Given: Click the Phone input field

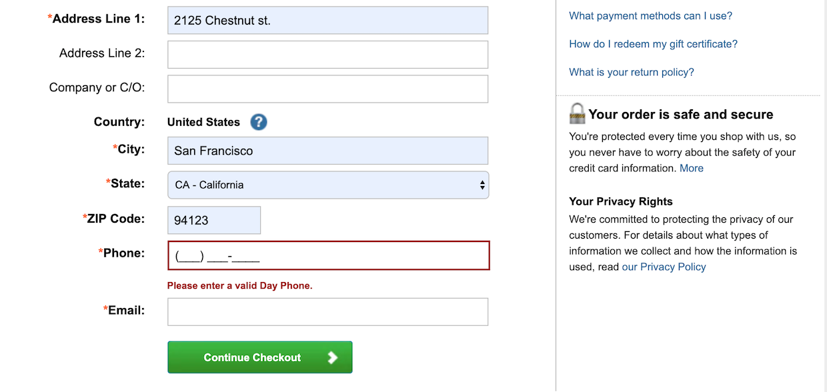Looking at the screenshot, I should (328, 255).
